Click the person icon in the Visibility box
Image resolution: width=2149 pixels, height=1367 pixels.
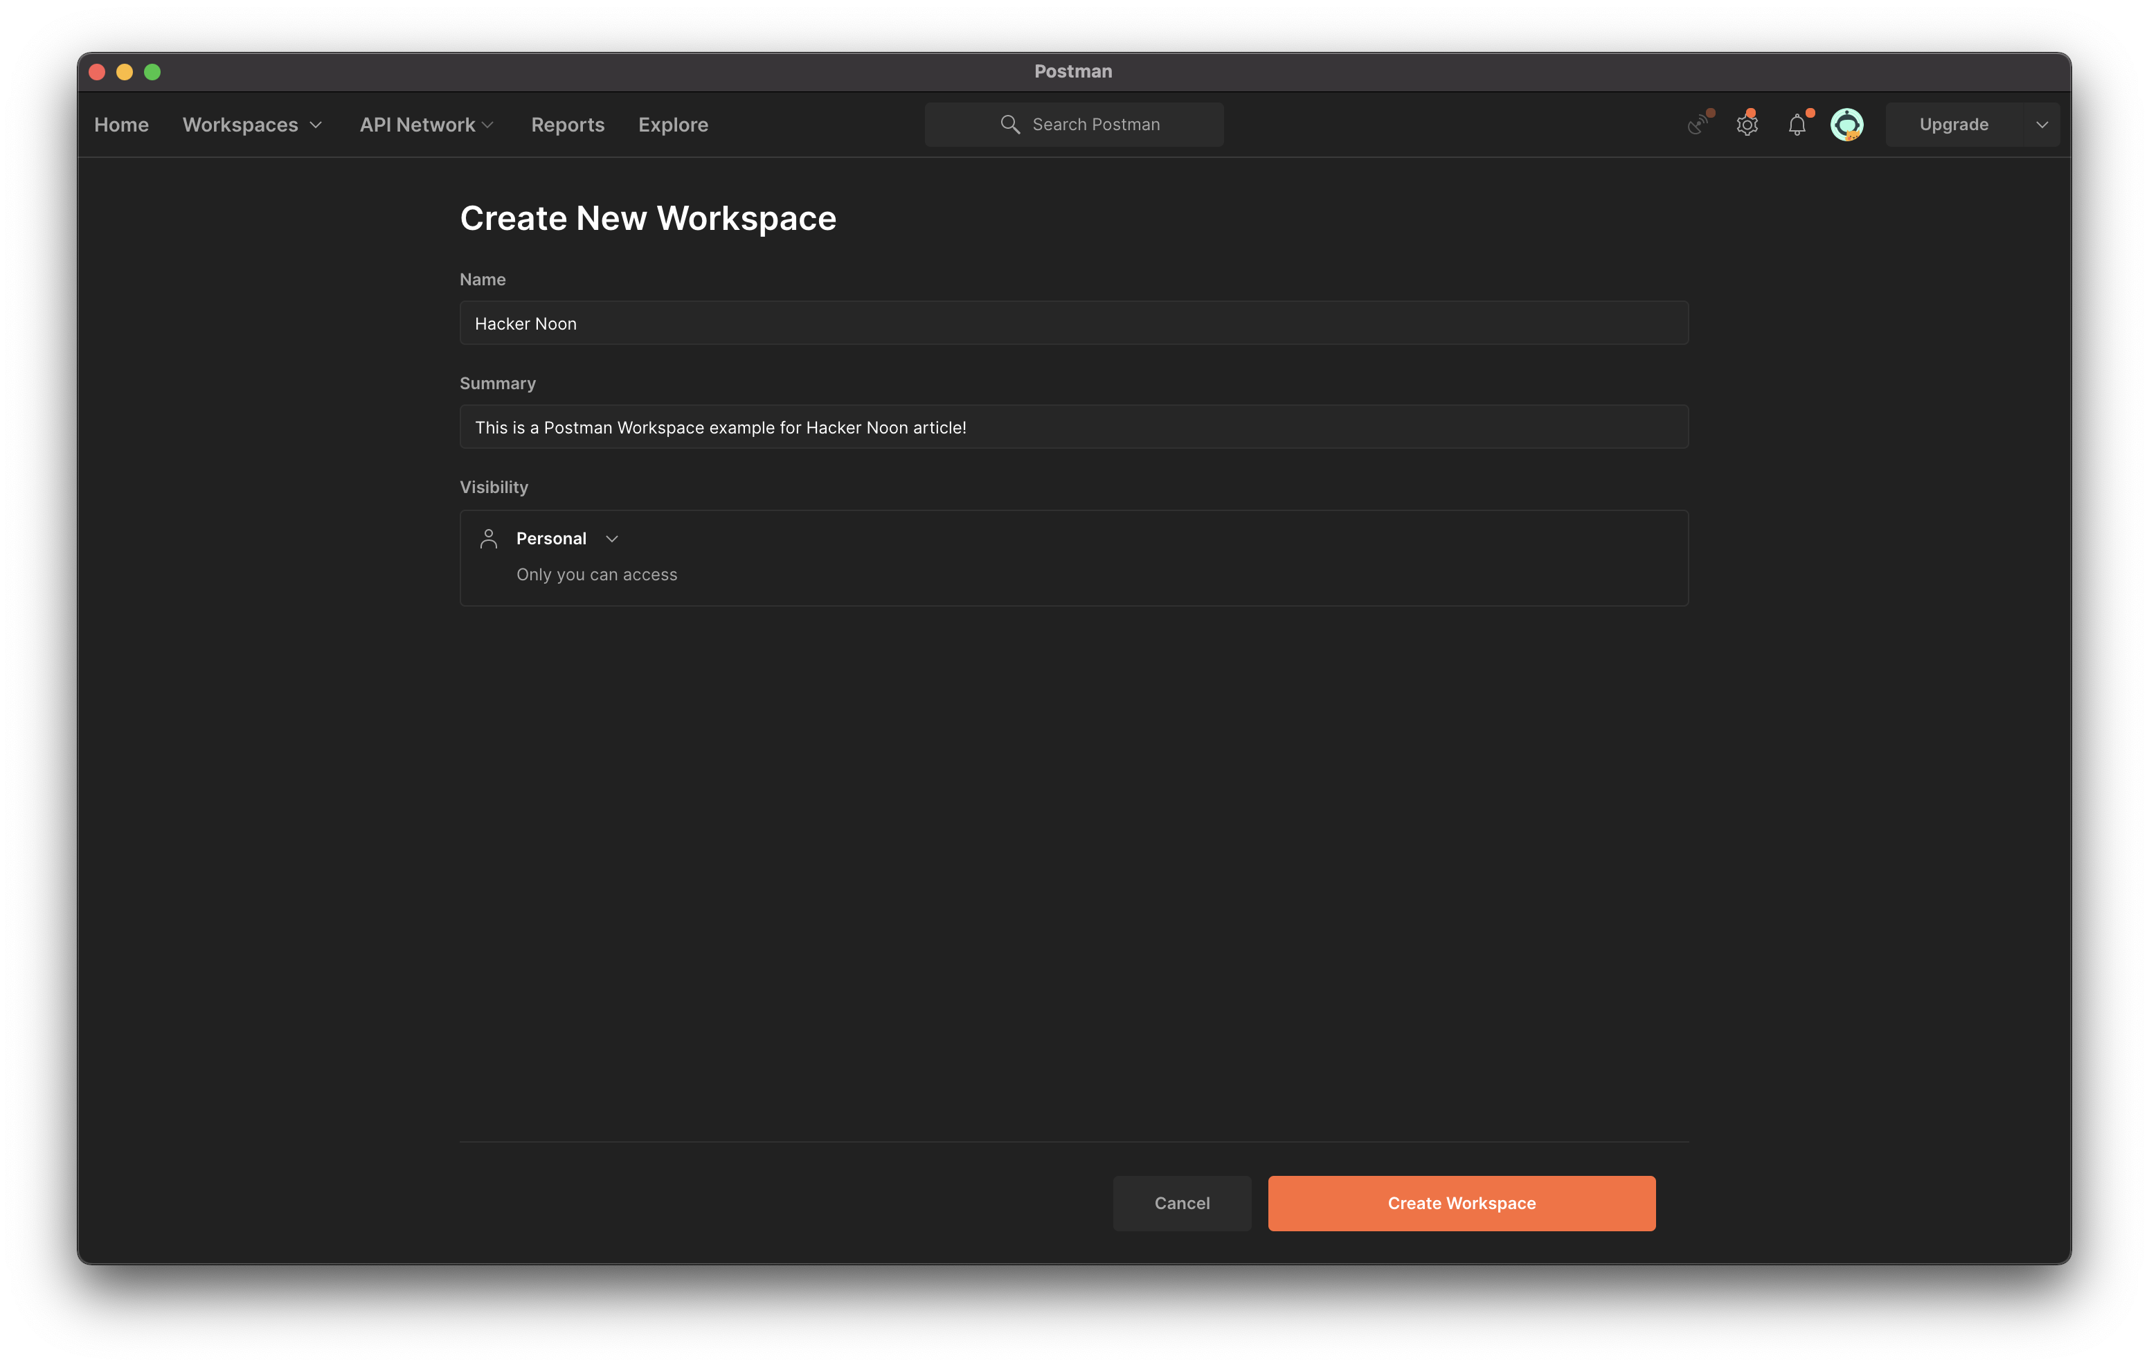point(488,538)
